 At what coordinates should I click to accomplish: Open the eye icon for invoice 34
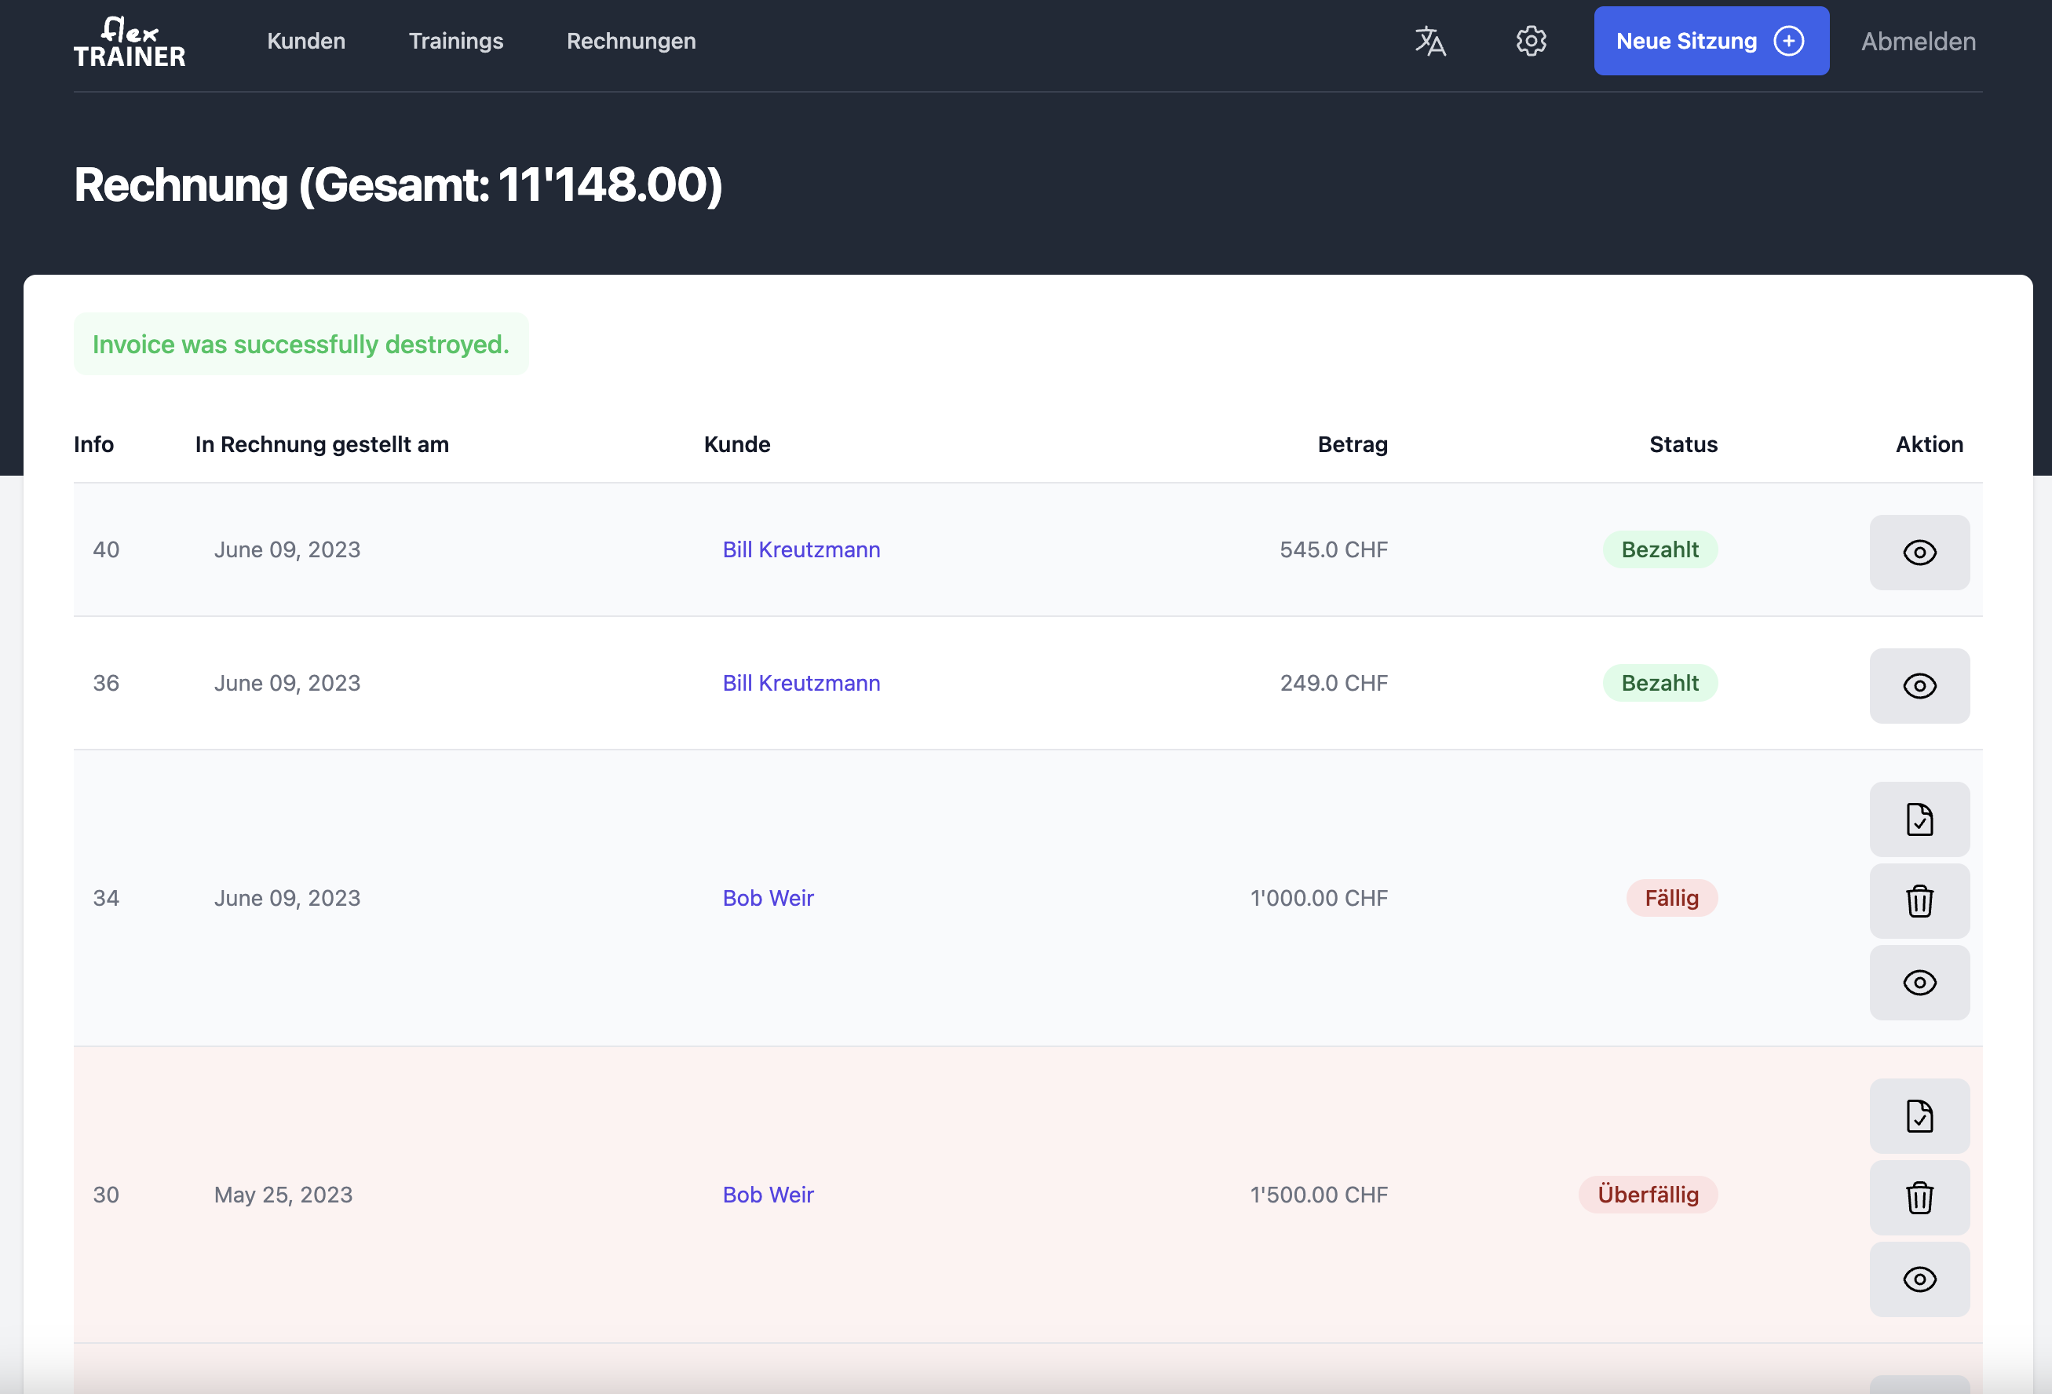(1919, 982)
